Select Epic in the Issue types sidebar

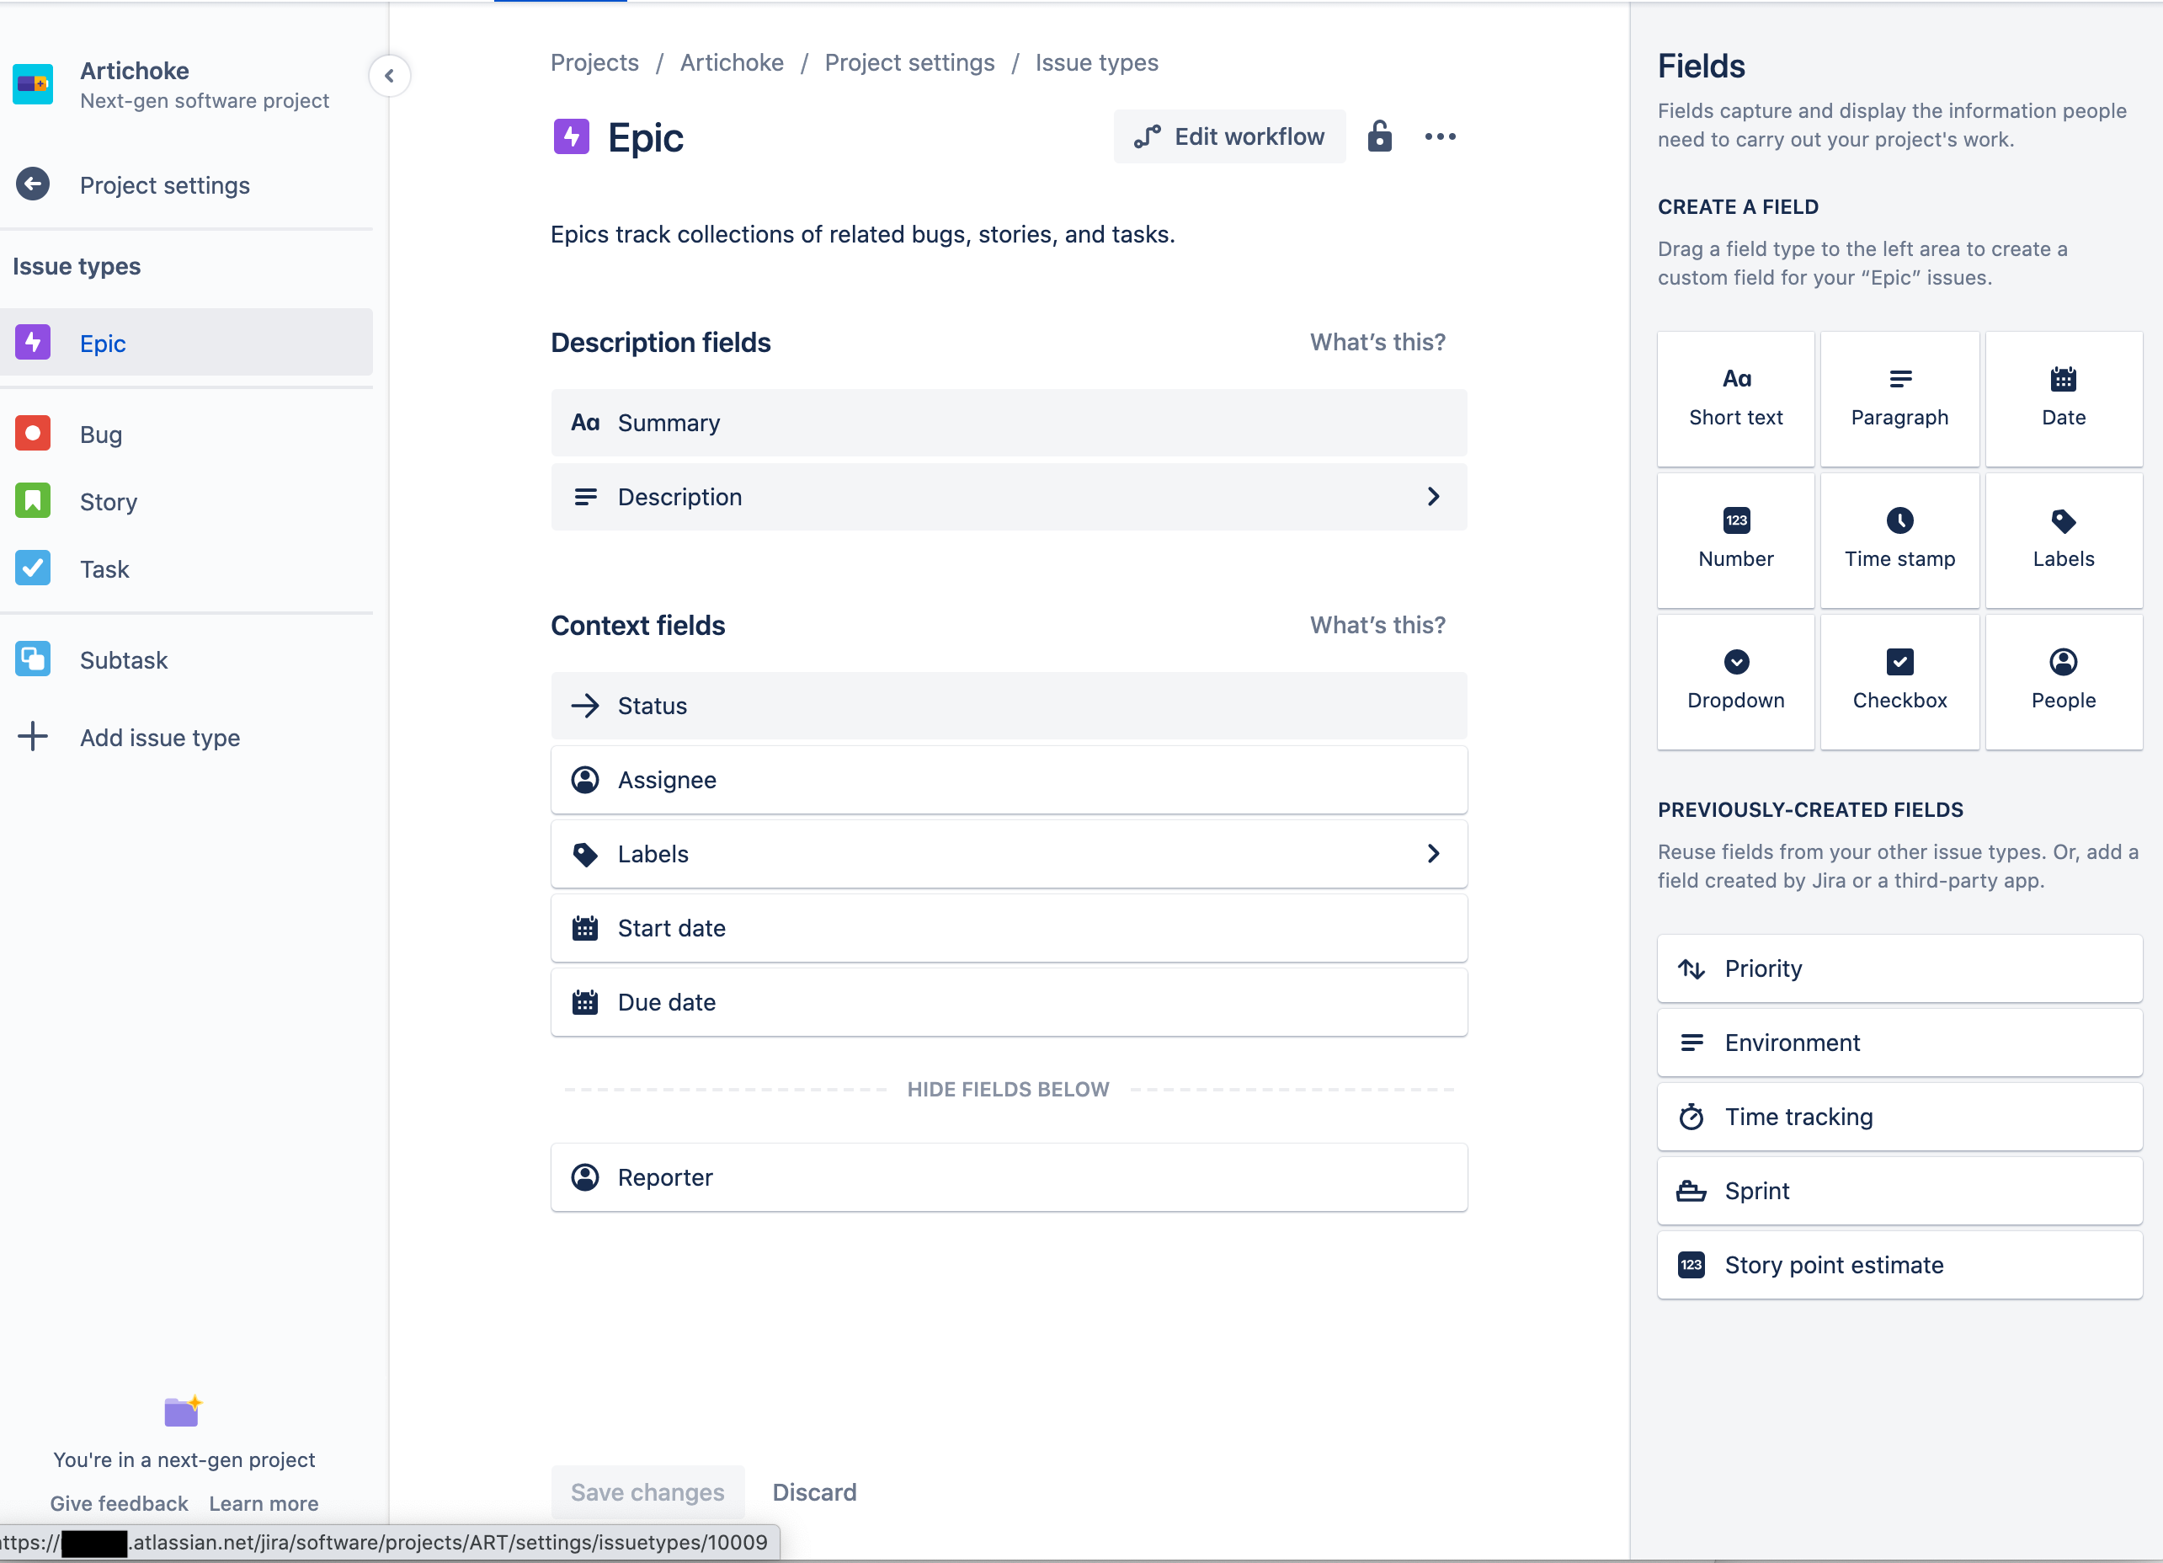click(x=102, y=343)
